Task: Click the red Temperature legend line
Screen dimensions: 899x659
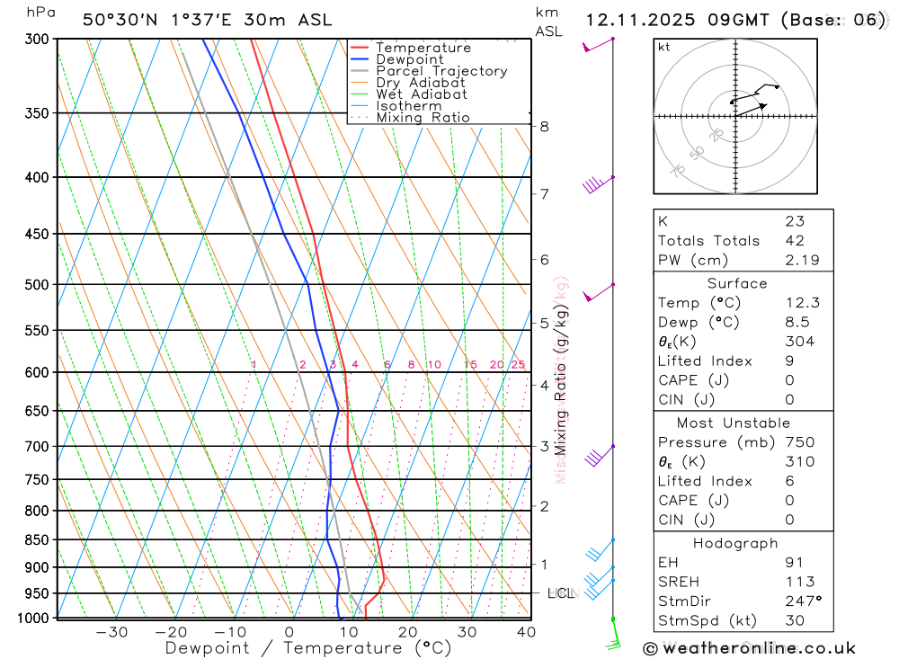Action: pos(360,48)
